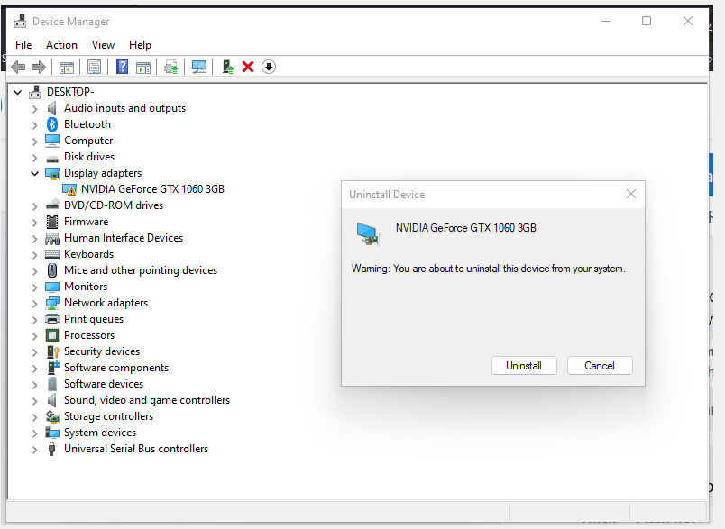This screenshot has height=529, width=725.
Task: Open the File menu
Action: click(x=23, y=45)
